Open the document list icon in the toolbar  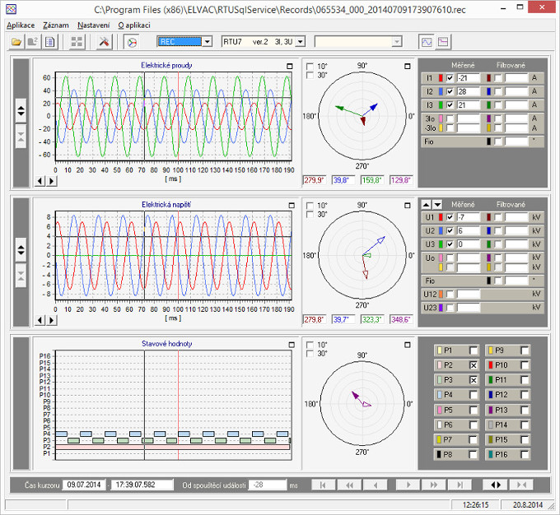[x=49, y=42]
